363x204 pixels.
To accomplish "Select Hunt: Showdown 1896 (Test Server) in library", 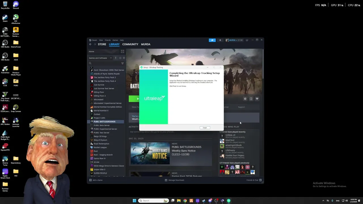I will pos(107,70).
